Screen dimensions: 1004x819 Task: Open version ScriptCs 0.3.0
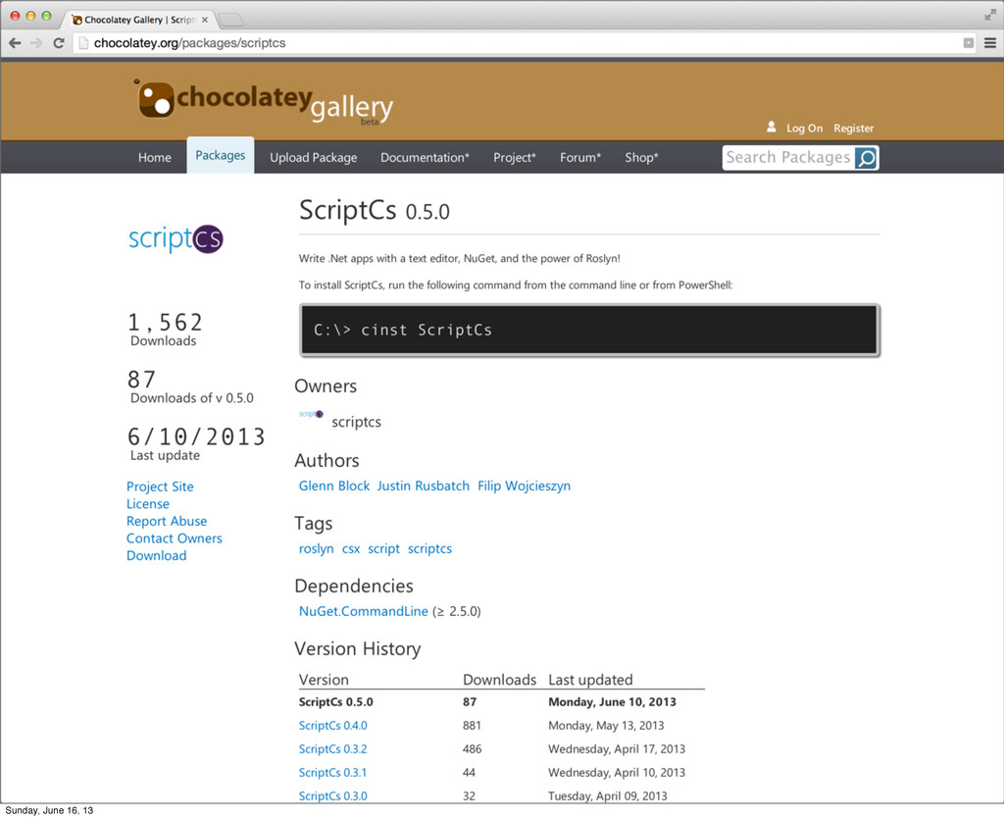333,795
